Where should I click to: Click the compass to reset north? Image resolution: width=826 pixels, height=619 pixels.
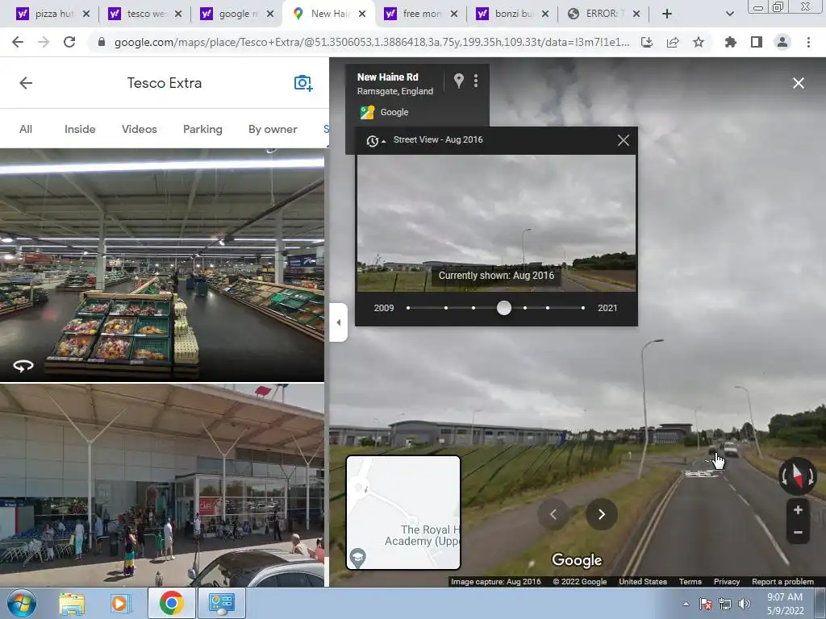click(797, 476)
